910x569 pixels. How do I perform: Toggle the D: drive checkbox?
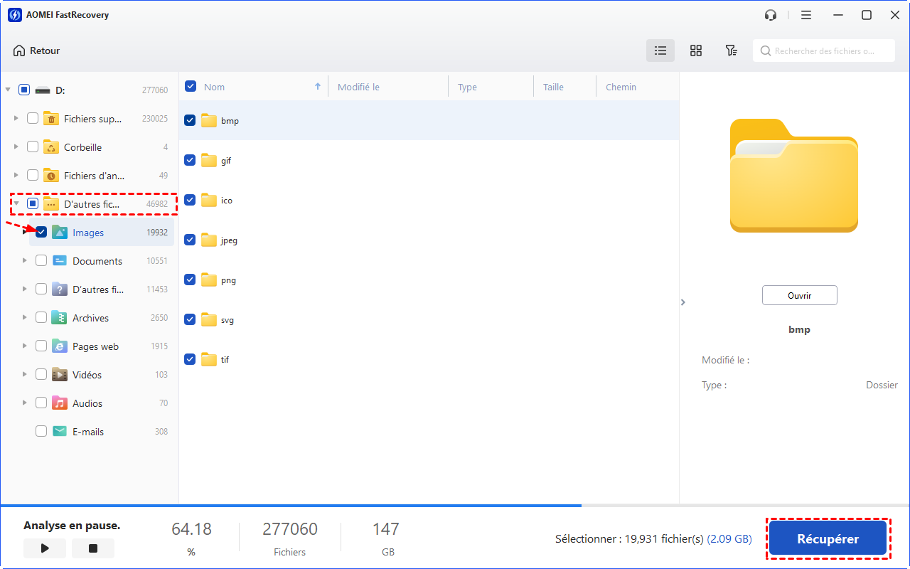pos(24,90)
